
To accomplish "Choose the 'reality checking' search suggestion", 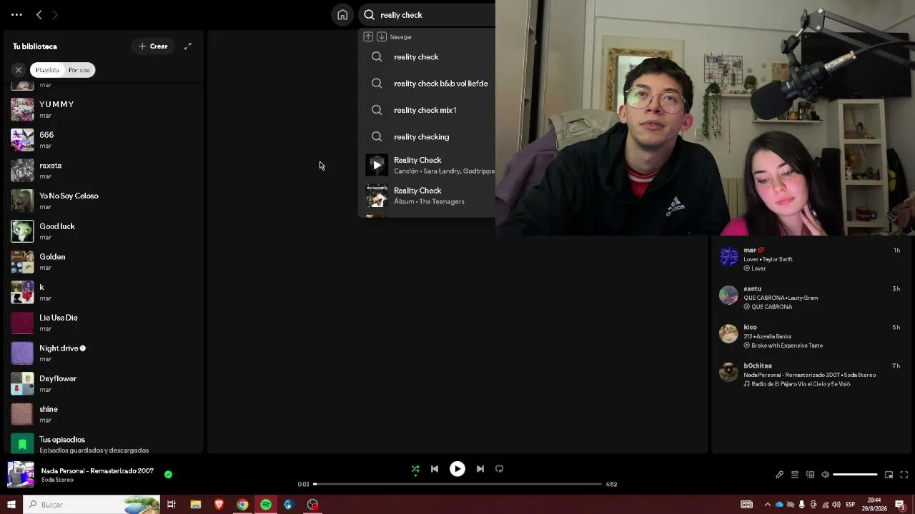I will [x=427, y=137].
